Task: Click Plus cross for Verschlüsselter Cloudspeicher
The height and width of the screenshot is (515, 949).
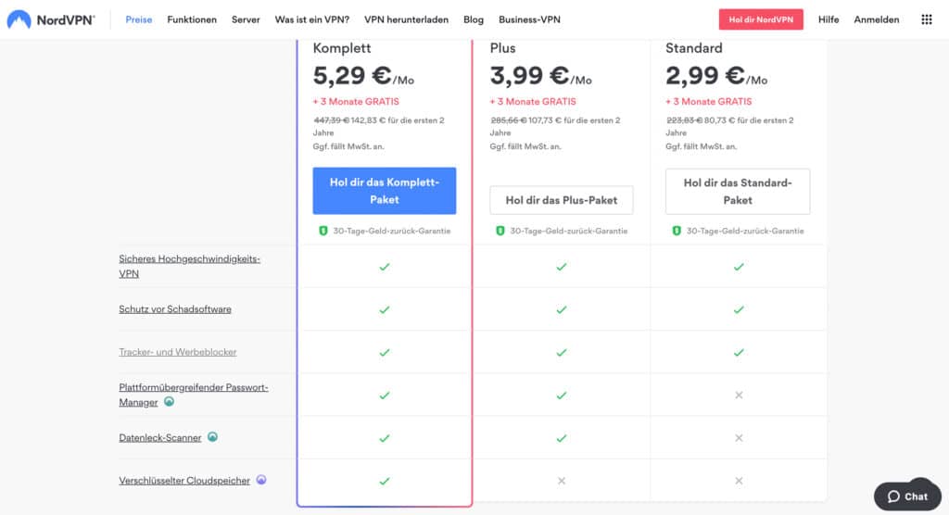Action: click(562, 481)
